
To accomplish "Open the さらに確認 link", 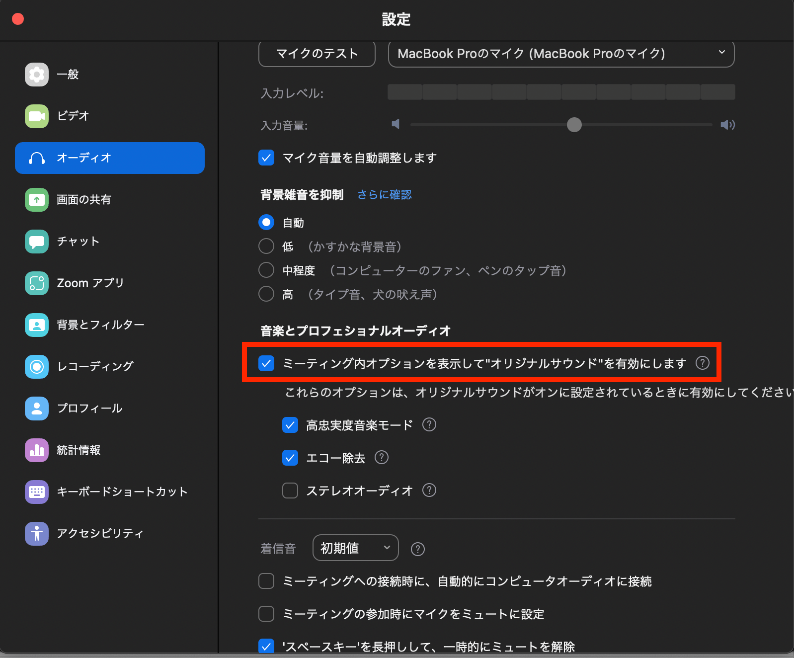I will click(x=385, y=195).
